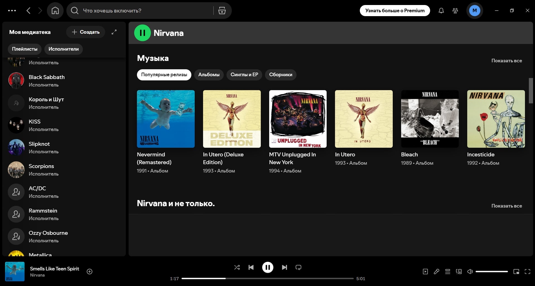Filter library by Исполнители
The height and width of the screenshot is (286, 535).
click(x=64, y=49)
